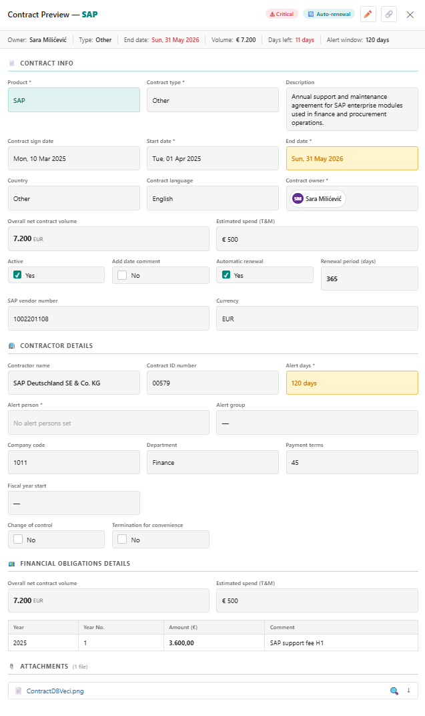Click the Auto-renewal badge
This screenshot has width=425, height=716.
pos(329,14)
